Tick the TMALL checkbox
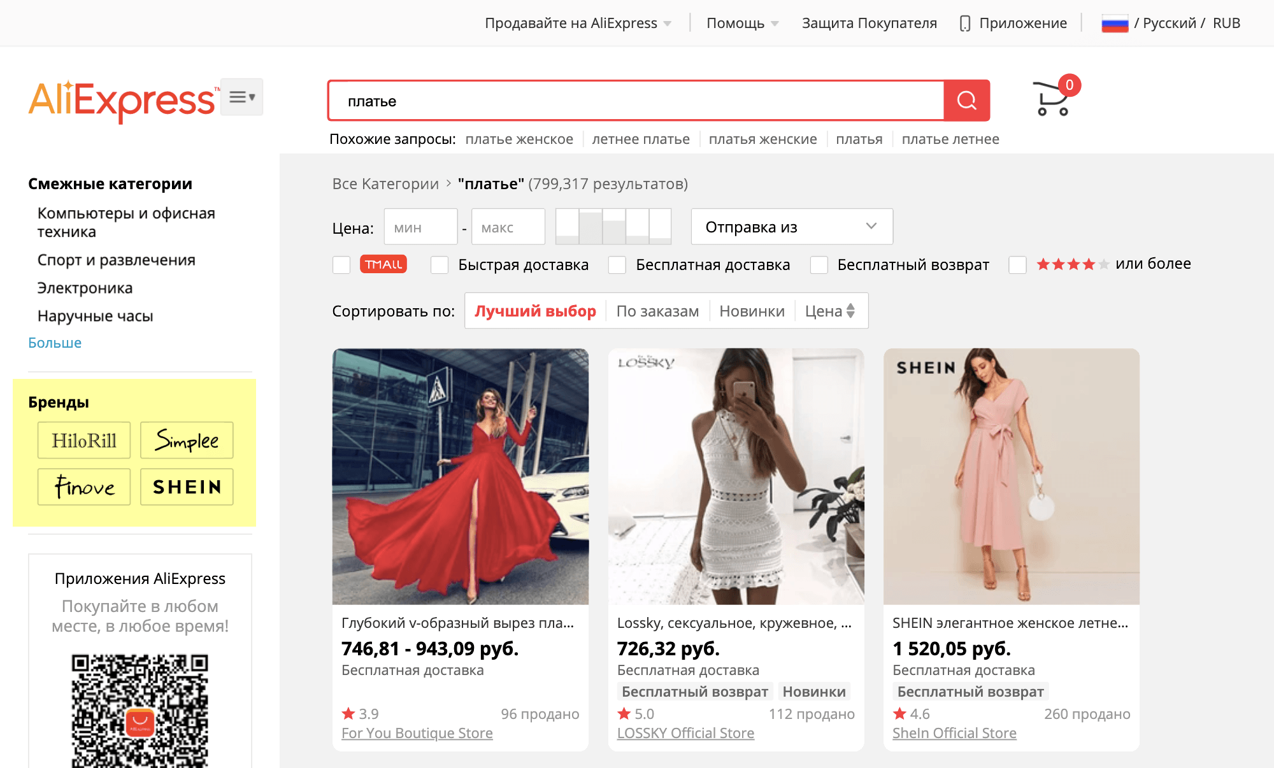 pyautogui.click(x=341, y=265)
